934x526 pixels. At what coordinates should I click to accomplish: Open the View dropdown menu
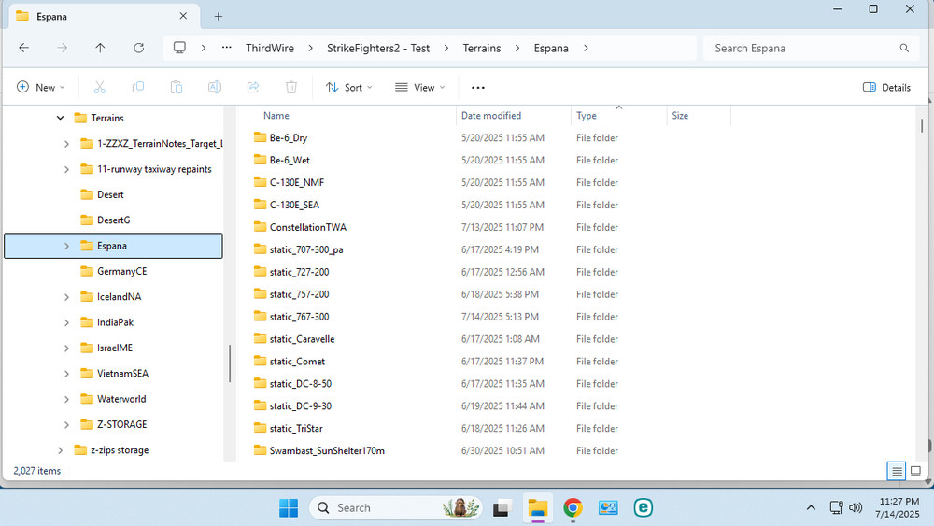[420, 88]
